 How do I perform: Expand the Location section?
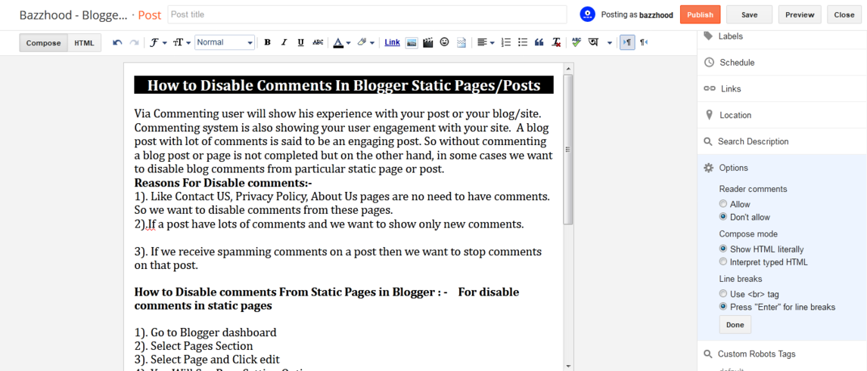click(782, 115)
